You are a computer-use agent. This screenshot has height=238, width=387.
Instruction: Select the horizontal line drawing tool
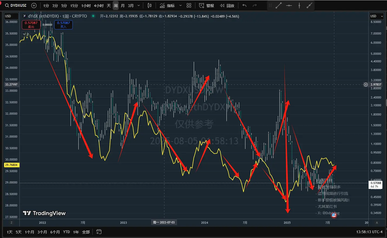click(289, 5)
